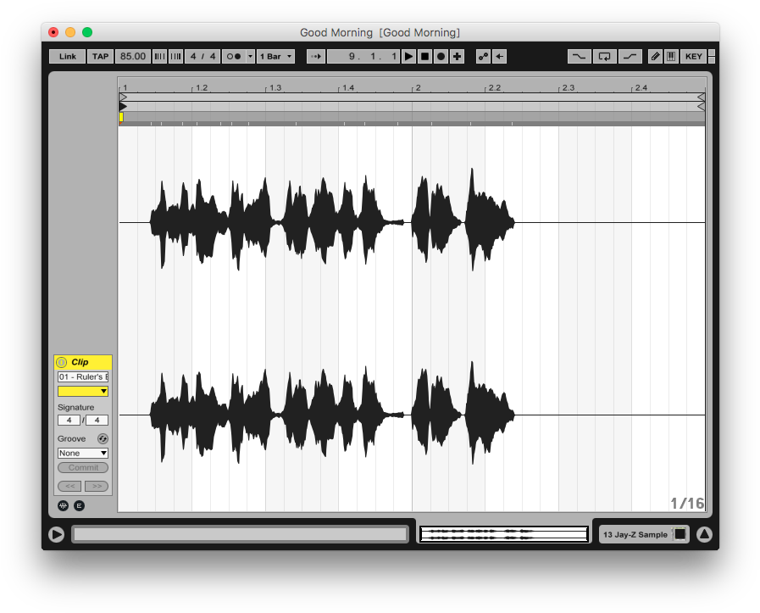Click the Back to Arrangement arrow icon
This screenshot has height=613, width=760.
click(x=497, y=56)
